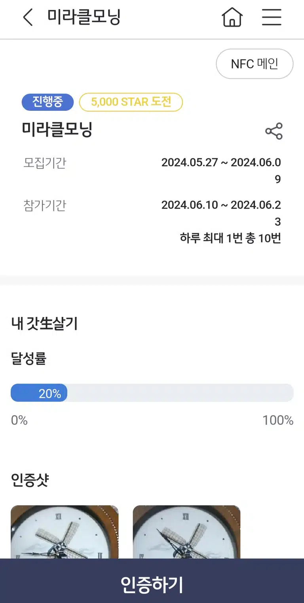Open the hamburger menu
Image resolution: width=304 pixels, height=603 pixels.
click(272, 18)
